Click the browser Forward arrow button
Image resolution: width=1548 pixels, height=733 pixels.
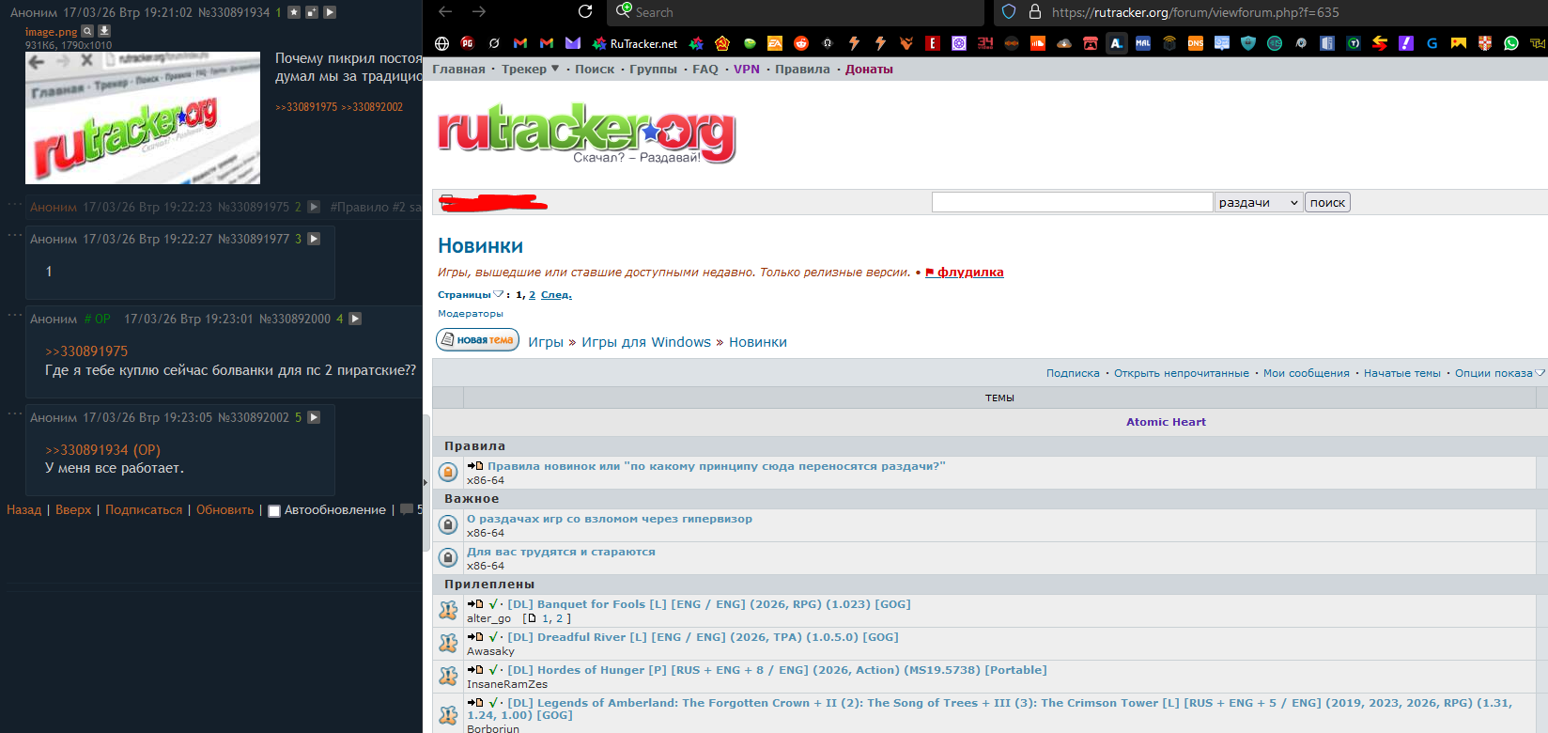click(479, 11)
